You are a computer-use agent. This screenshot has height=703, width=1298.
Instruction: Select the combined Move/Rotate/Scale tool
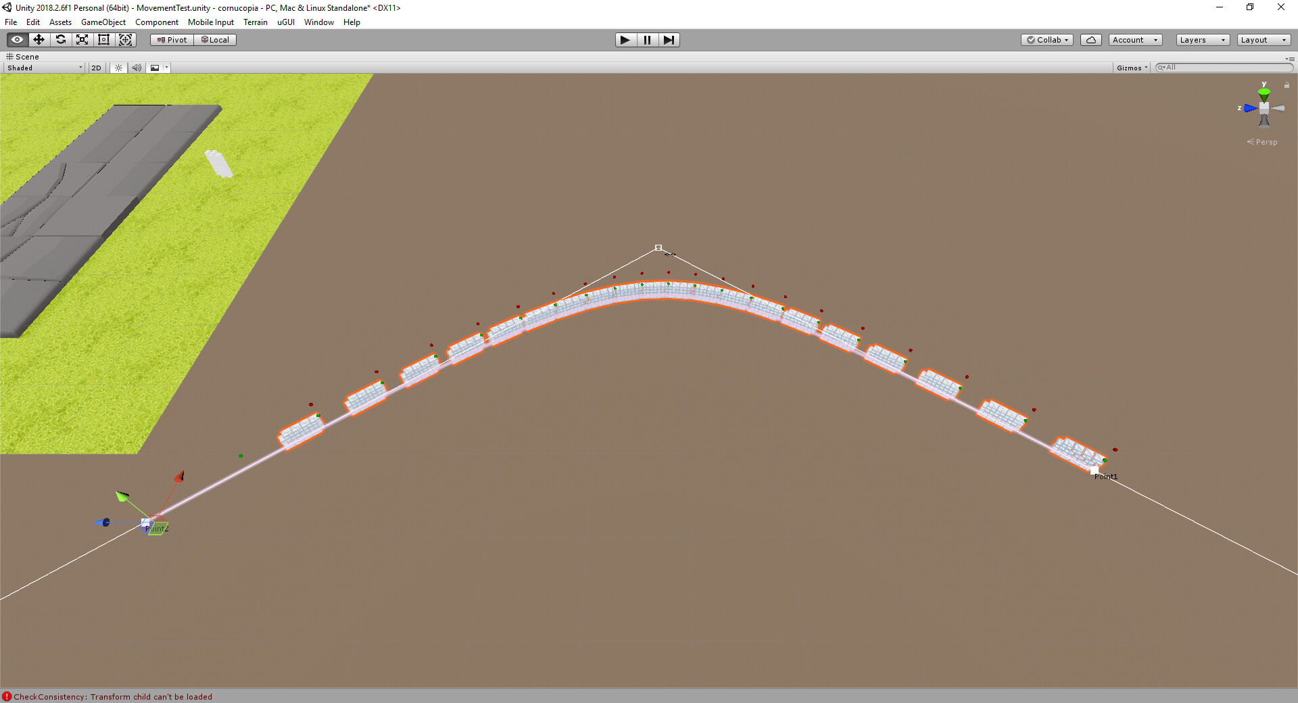[x=126, y=40]
